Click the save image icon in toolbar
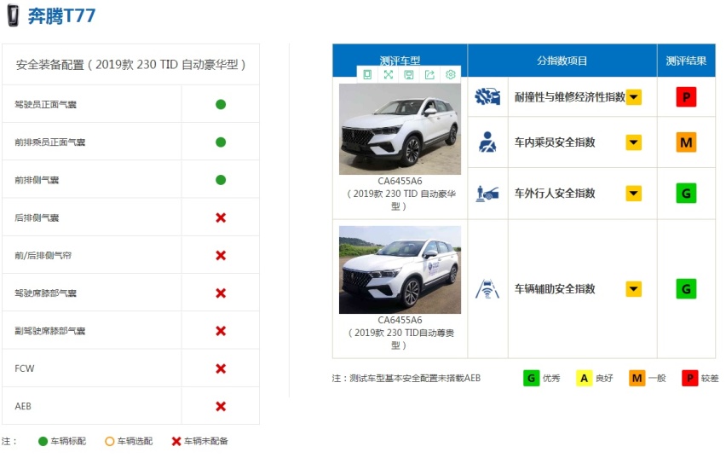Image resolution: width=726 pixels, height=458 pixels. pos(409,75)
